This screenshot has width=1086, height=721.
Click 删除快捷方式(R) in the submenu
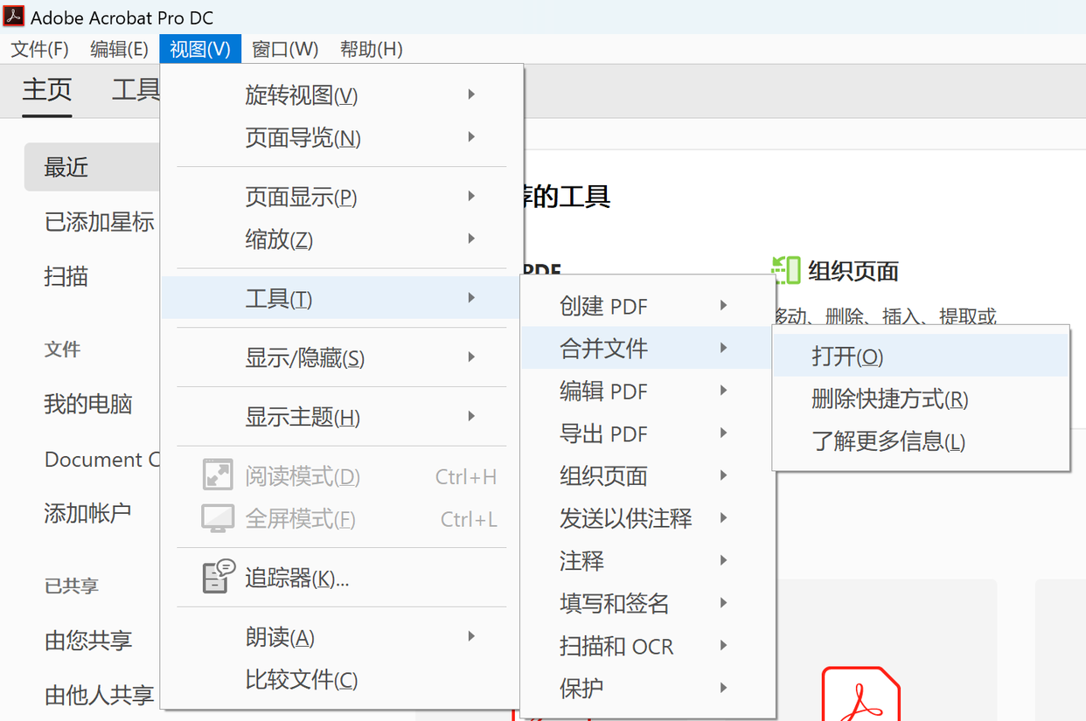point(921,399)
